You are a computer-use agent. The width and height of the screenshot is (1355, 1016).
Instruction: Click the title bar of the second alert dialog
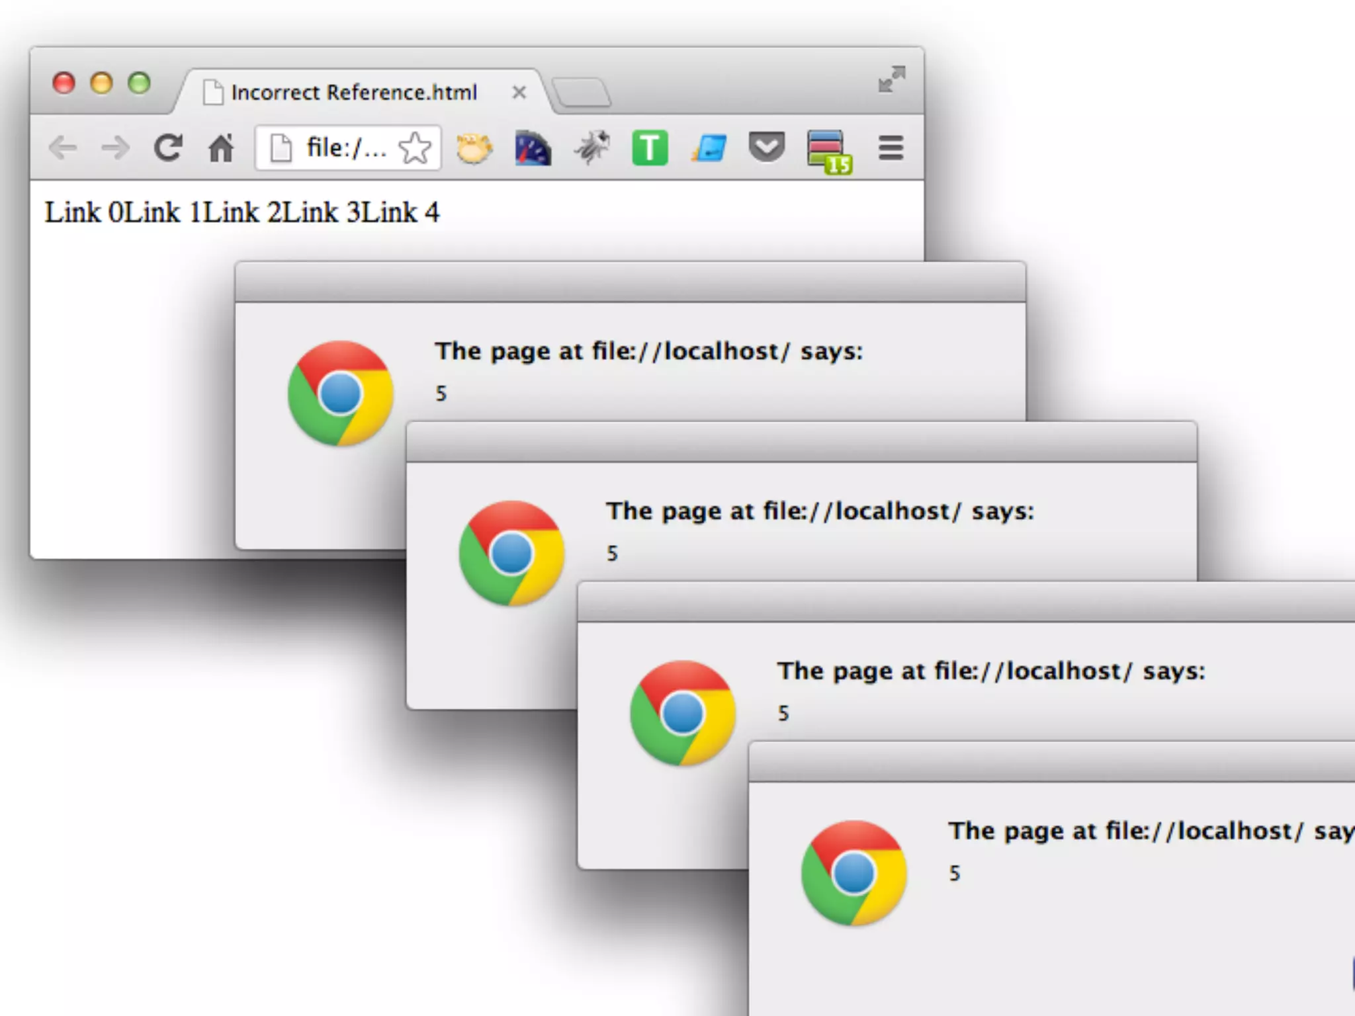802,443
